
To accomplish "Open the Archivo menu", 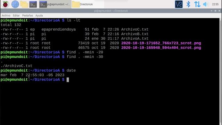I will 6,15.
